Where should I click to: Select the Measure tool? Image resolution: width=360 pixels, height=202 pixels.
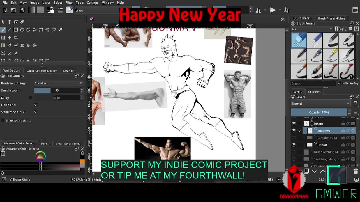pos(9,53)
